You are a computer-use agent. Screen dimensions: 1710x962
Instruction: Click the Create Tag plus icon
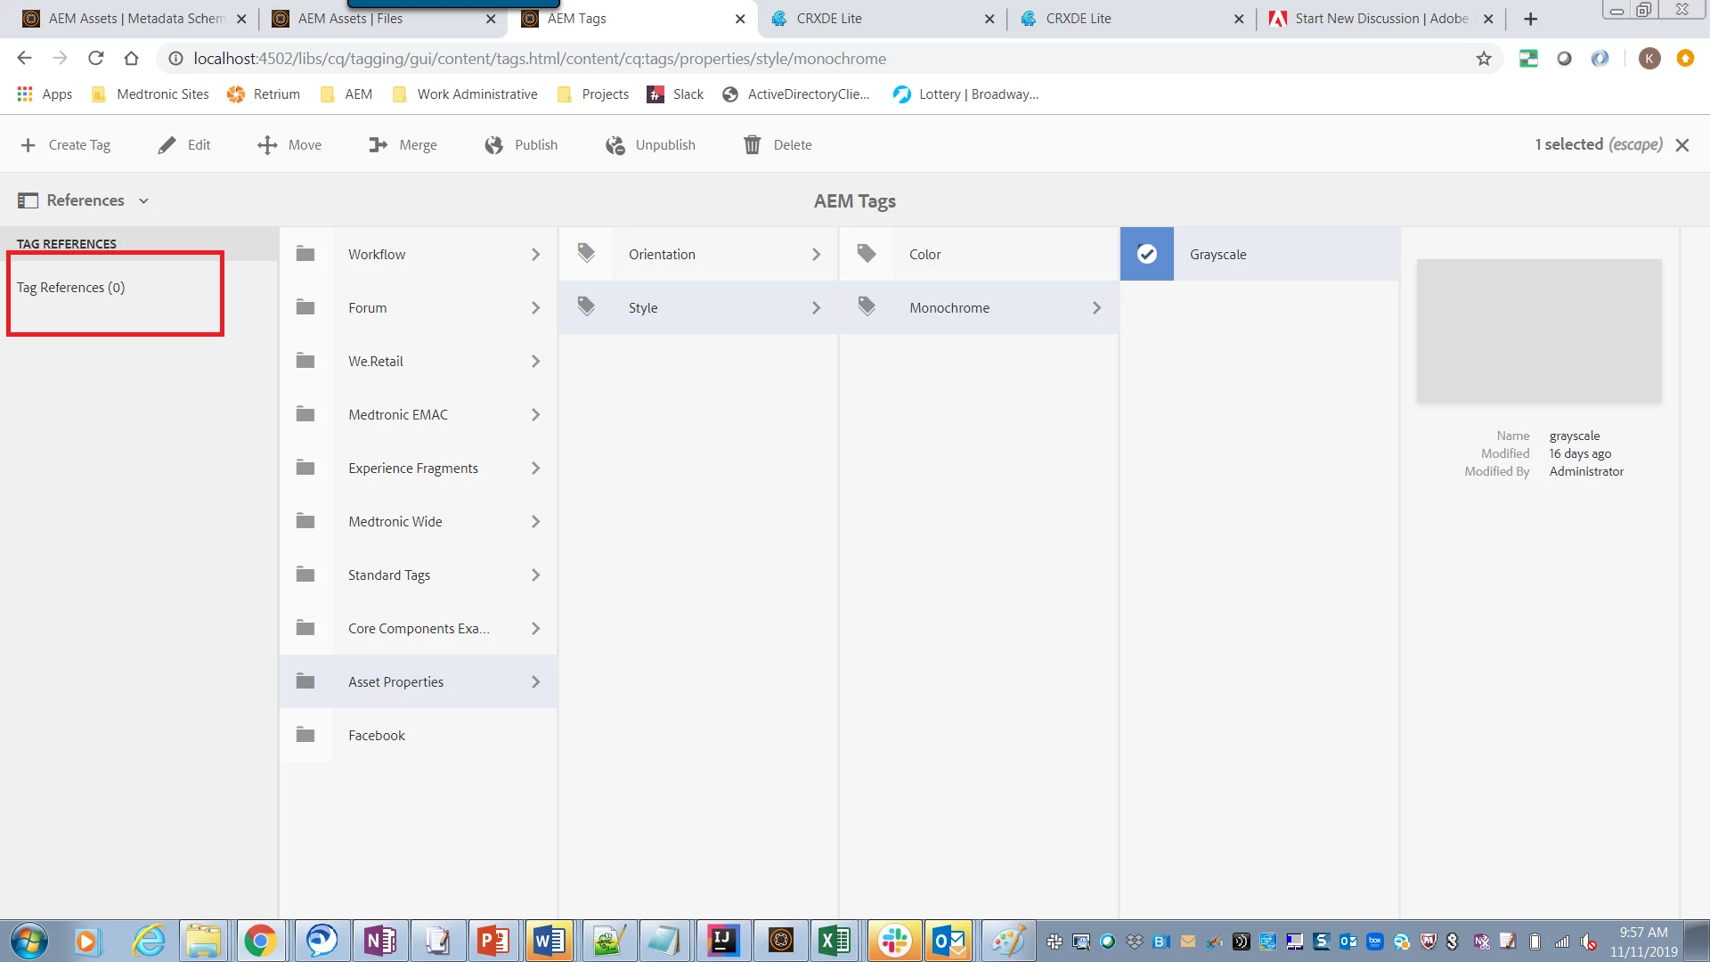[28, 145]
